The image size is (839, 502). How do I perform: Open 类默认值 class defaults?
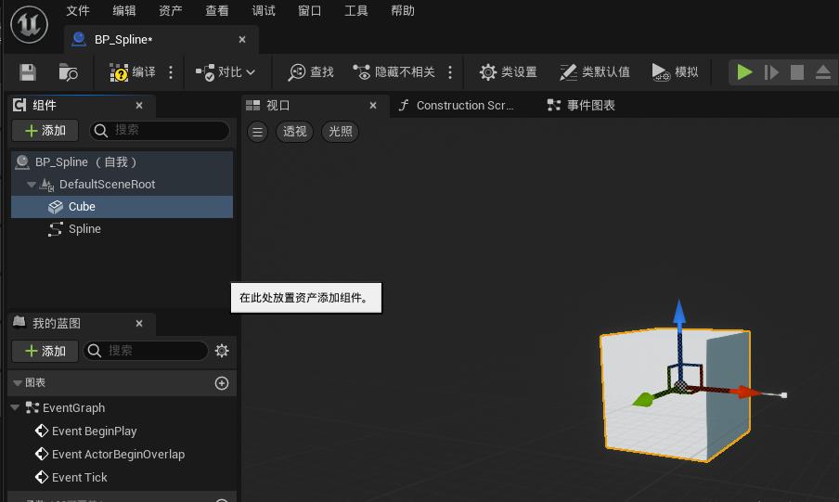[x=594, y=72]
